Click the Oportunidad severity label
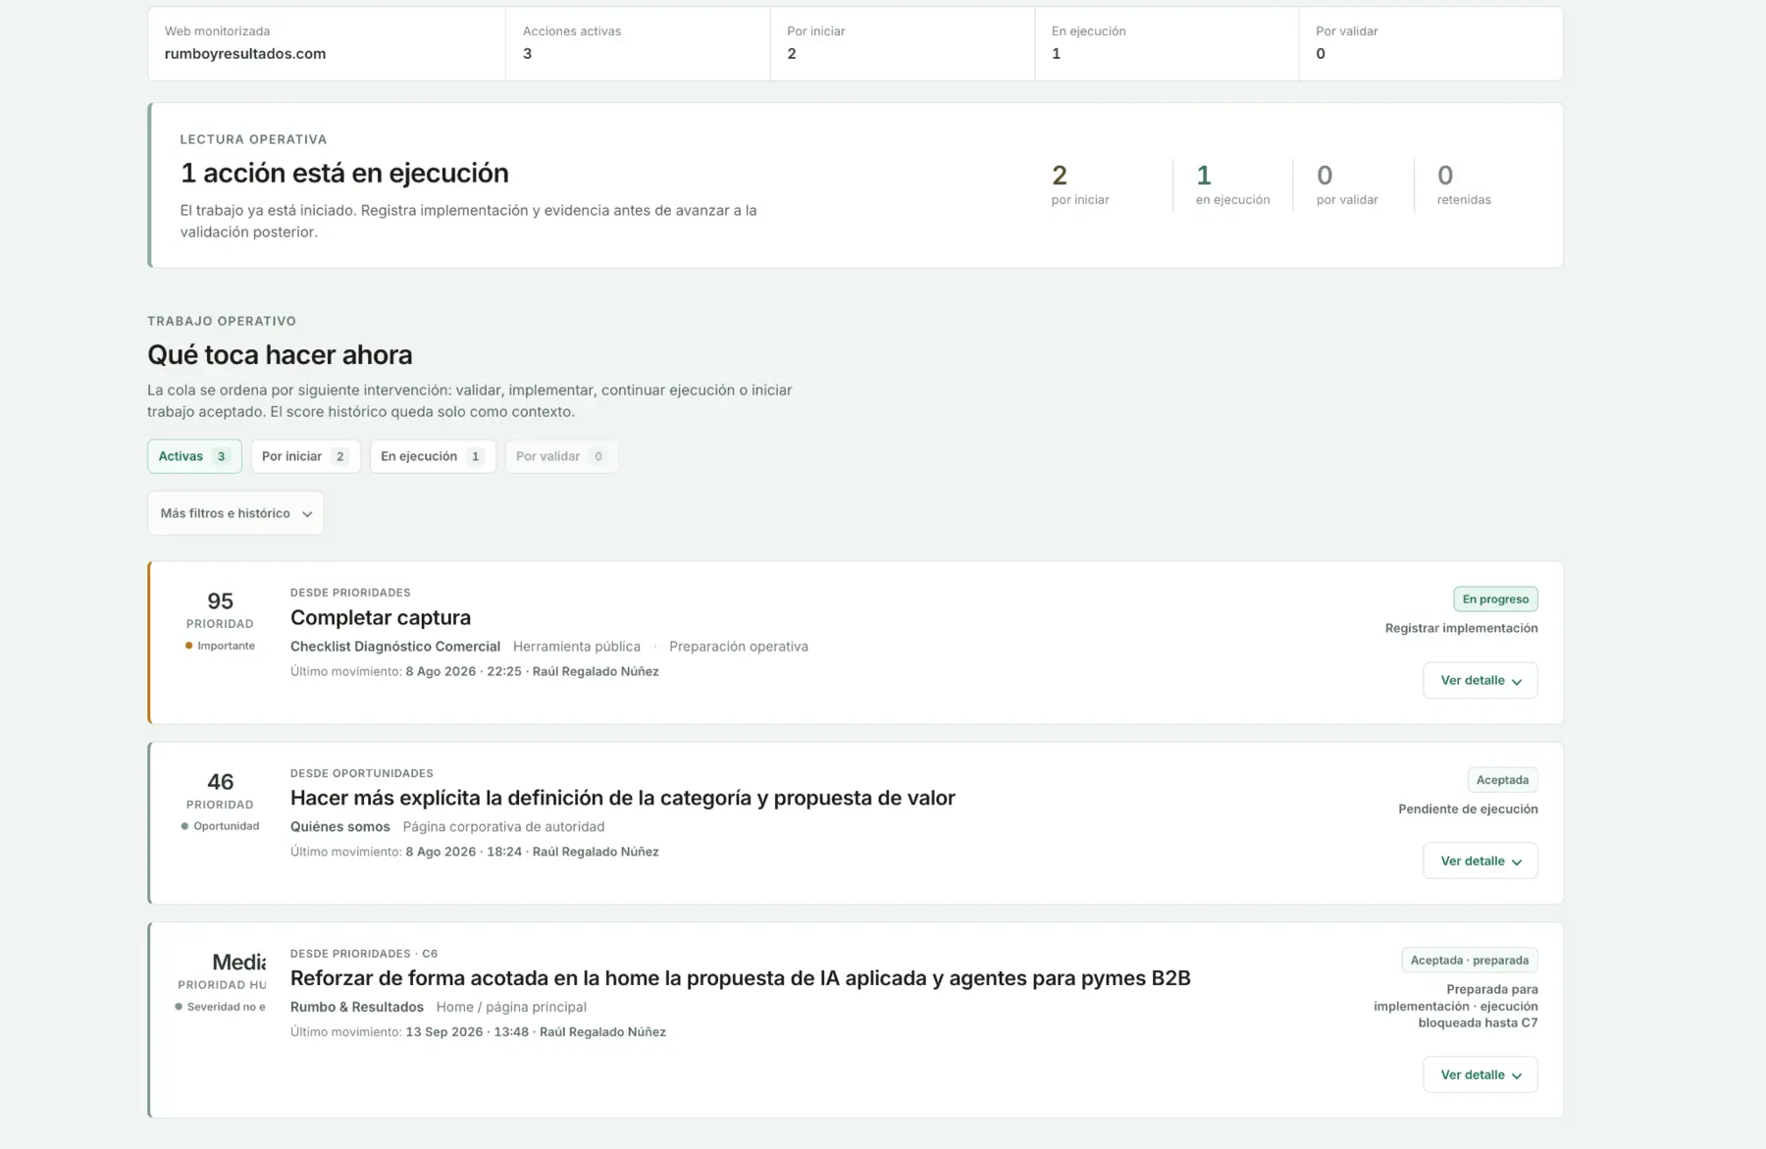The height and width of the screenshot is (1149, 1766). 220,826
